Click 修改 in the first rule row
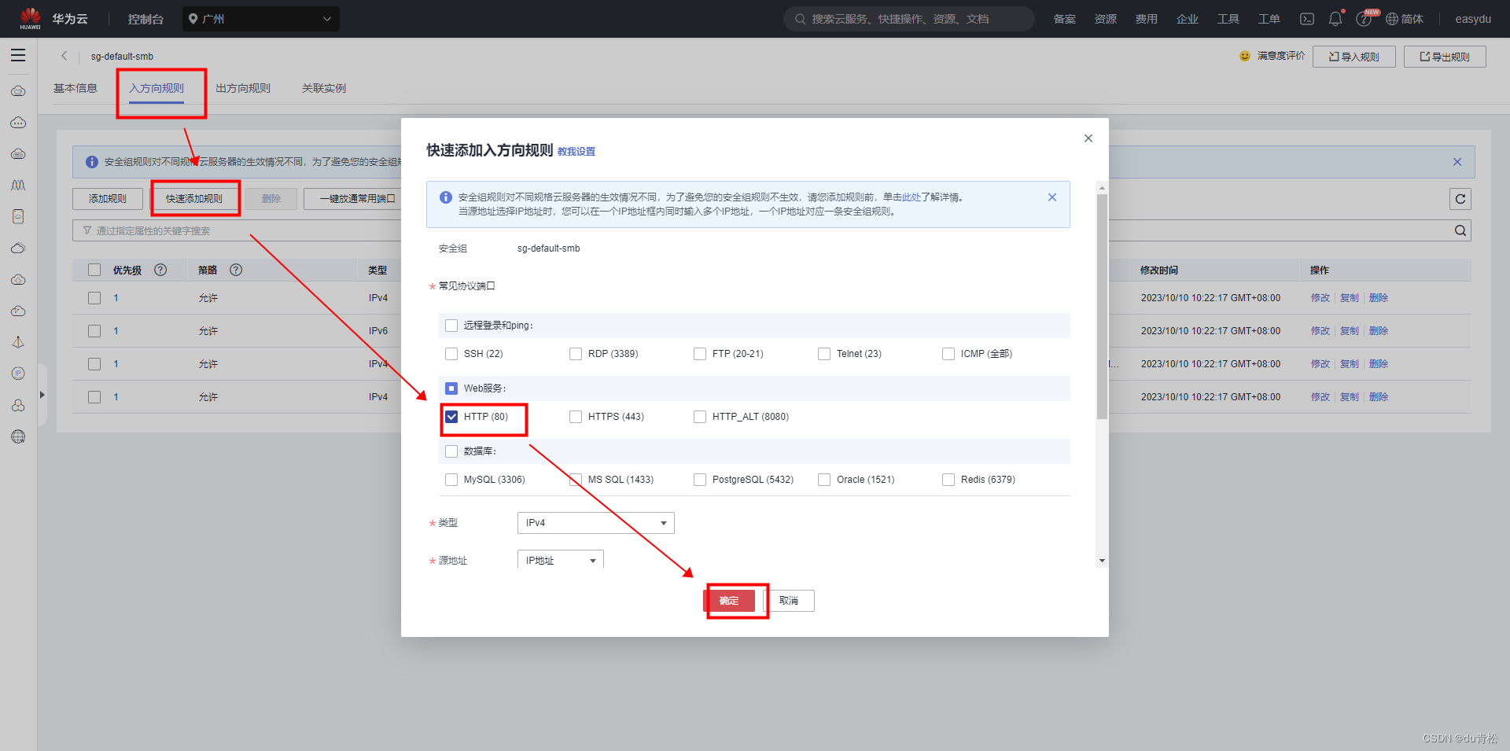The height and width of the screenshot is (751, 1510). click(x=1320, y=298)
